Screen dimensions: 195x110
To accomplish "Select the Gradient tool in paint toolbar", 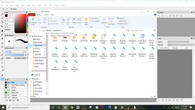I will 2,39.
